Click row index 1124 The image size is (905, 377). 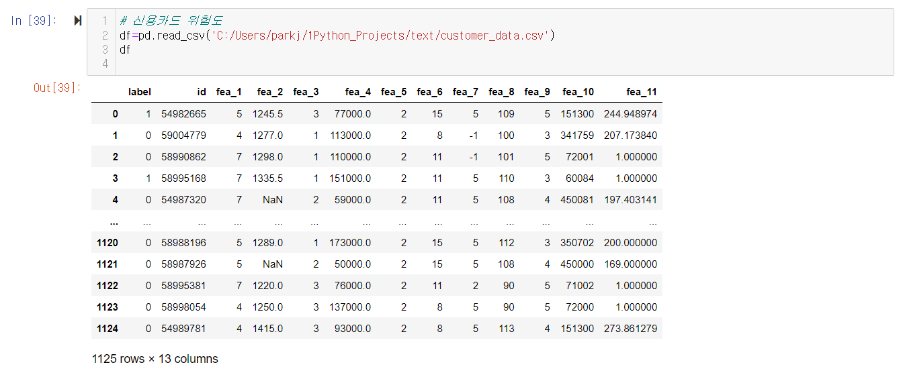107,329
